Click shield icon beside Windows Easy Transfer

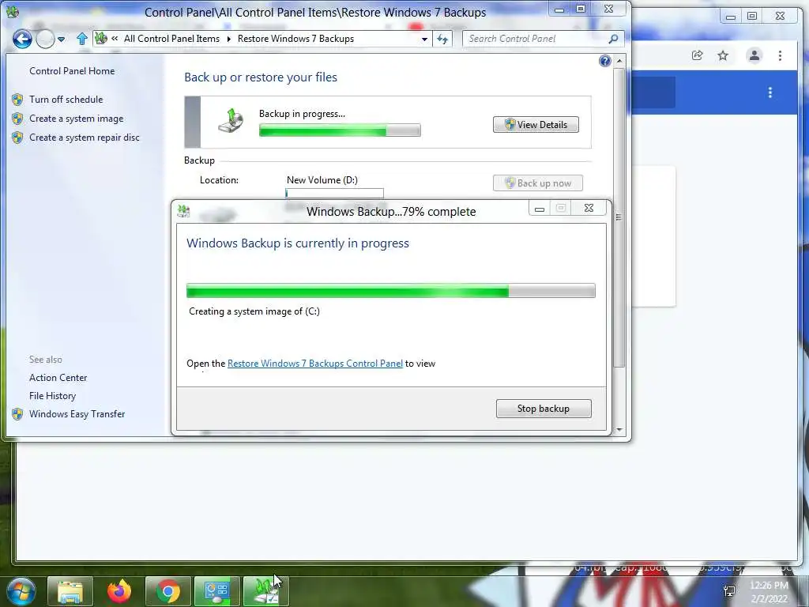click(x=17, y=414)
